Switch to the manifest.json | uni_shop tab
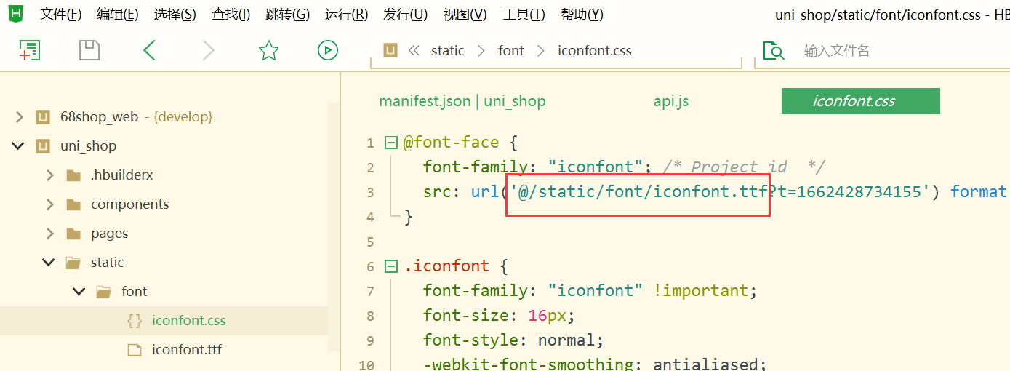Screen dimensions: 1010x371 click(x=462, y=101)
